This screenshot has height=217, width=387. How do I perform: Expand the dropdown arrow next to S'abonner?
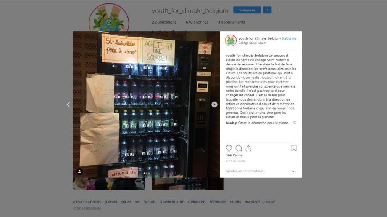click(x=267, y=10)
